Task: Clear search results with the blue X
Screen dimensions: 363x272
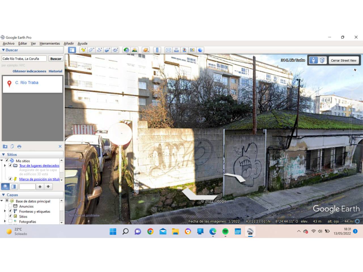Action: point(60,146)
